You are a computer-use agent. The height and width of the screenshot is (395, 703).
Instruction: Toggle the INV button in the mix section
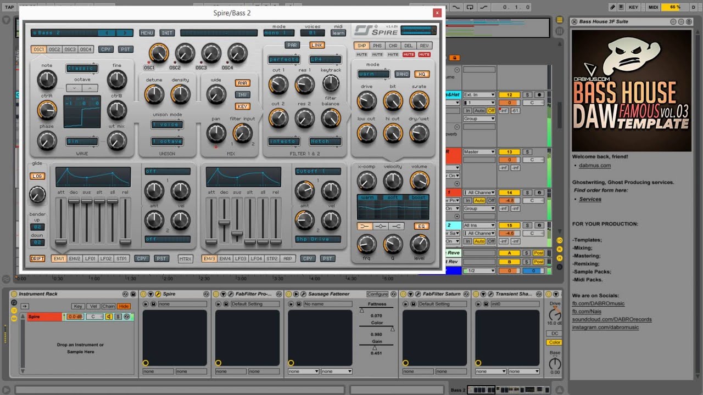pyautogui.click(x=242, y=95)
